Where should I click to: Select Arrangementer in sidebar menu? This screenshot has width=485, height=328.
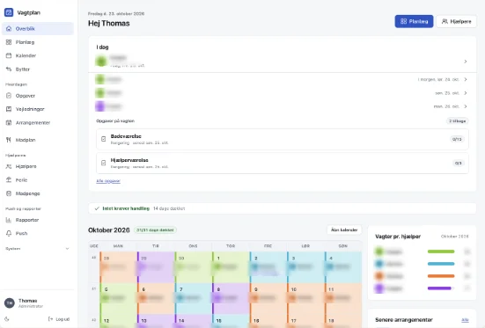click(38, 123)
